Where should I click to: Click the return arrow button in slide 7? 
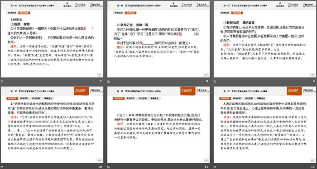coord(100,75)
